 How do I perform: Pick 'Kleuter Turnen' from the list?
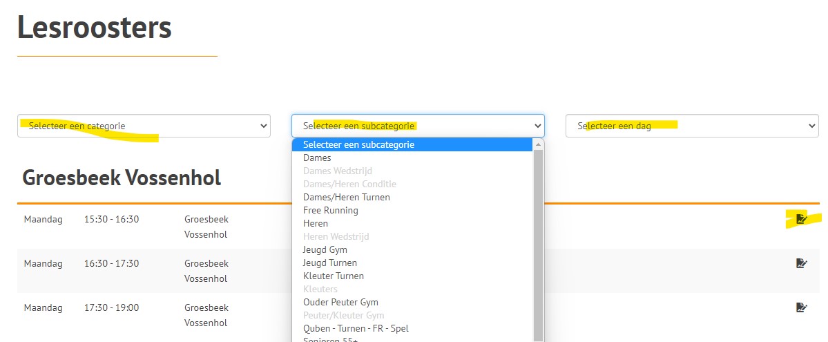pyautogui.click(x=333, y=276)
